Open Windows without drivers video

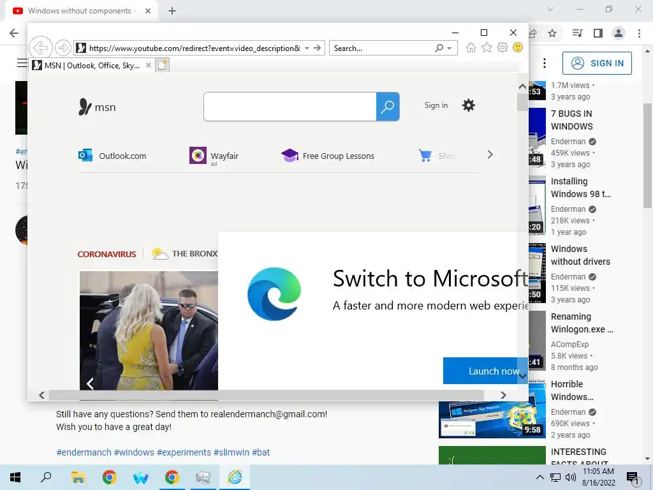(580, 255)
